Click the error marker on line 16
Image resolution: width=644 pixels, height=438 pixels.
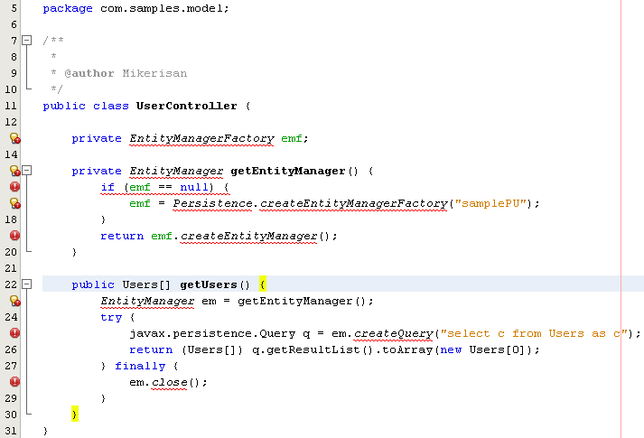[14, 187]
